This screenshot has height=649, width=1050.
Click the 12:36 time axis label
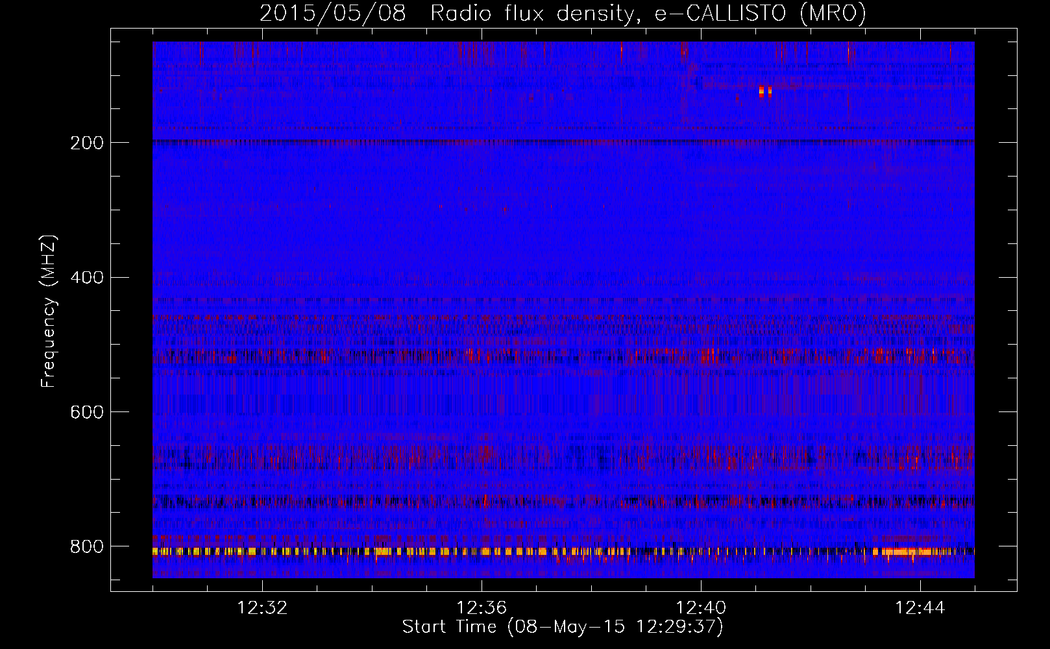(x=482, y=608)
